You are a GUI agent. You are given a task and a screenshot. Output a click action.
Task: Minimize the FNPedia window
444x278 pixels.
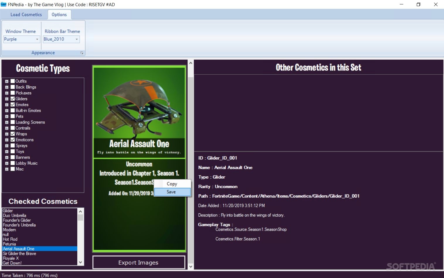402,4
